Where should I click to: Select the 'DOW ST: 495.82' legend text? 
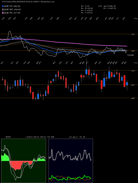pyautogui.click(x=12, y=6)
